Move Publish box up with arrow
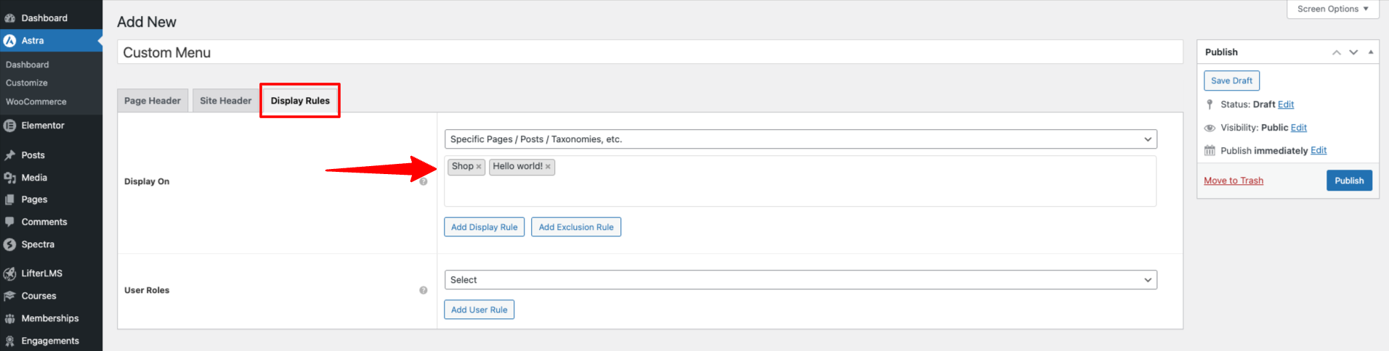This screenshot has height=351, width=1389. coord(1336,52)
